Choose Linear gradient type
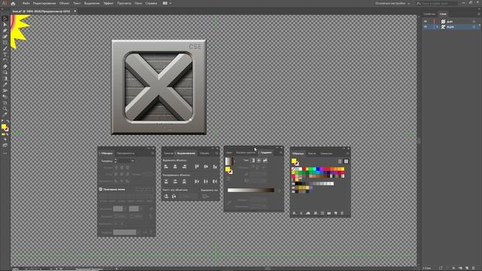Screen dimensions: 482x271 (x=252, y=160)
